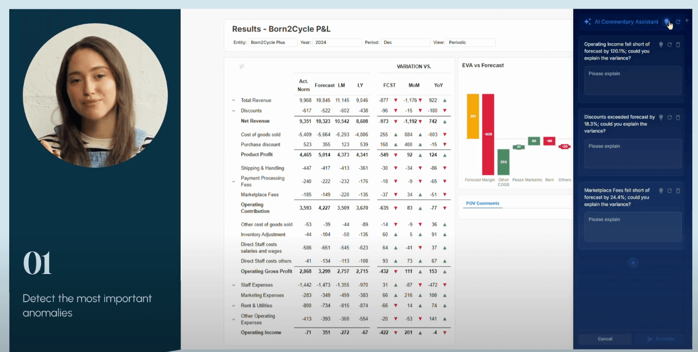
Task: Click the red Margin bar showing -635
Action: (x=488, y=134)
